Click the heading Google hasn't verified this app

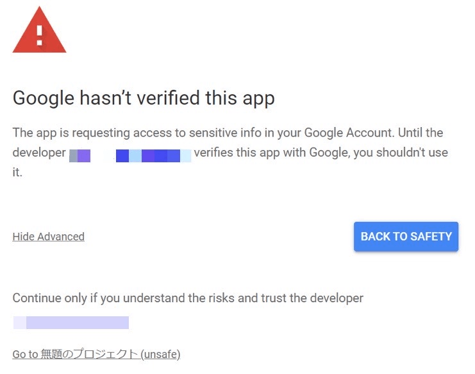[144, 98]
